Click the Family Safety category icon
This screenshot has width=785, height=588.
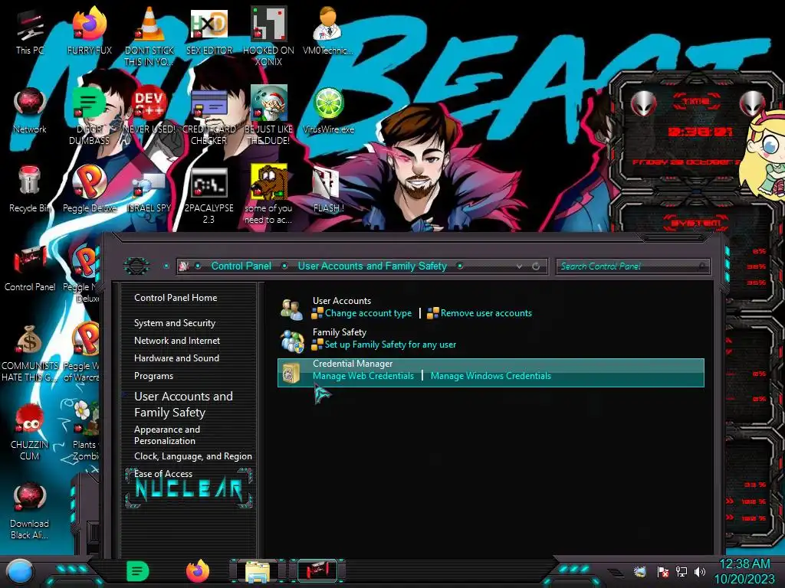pos(291,341)
